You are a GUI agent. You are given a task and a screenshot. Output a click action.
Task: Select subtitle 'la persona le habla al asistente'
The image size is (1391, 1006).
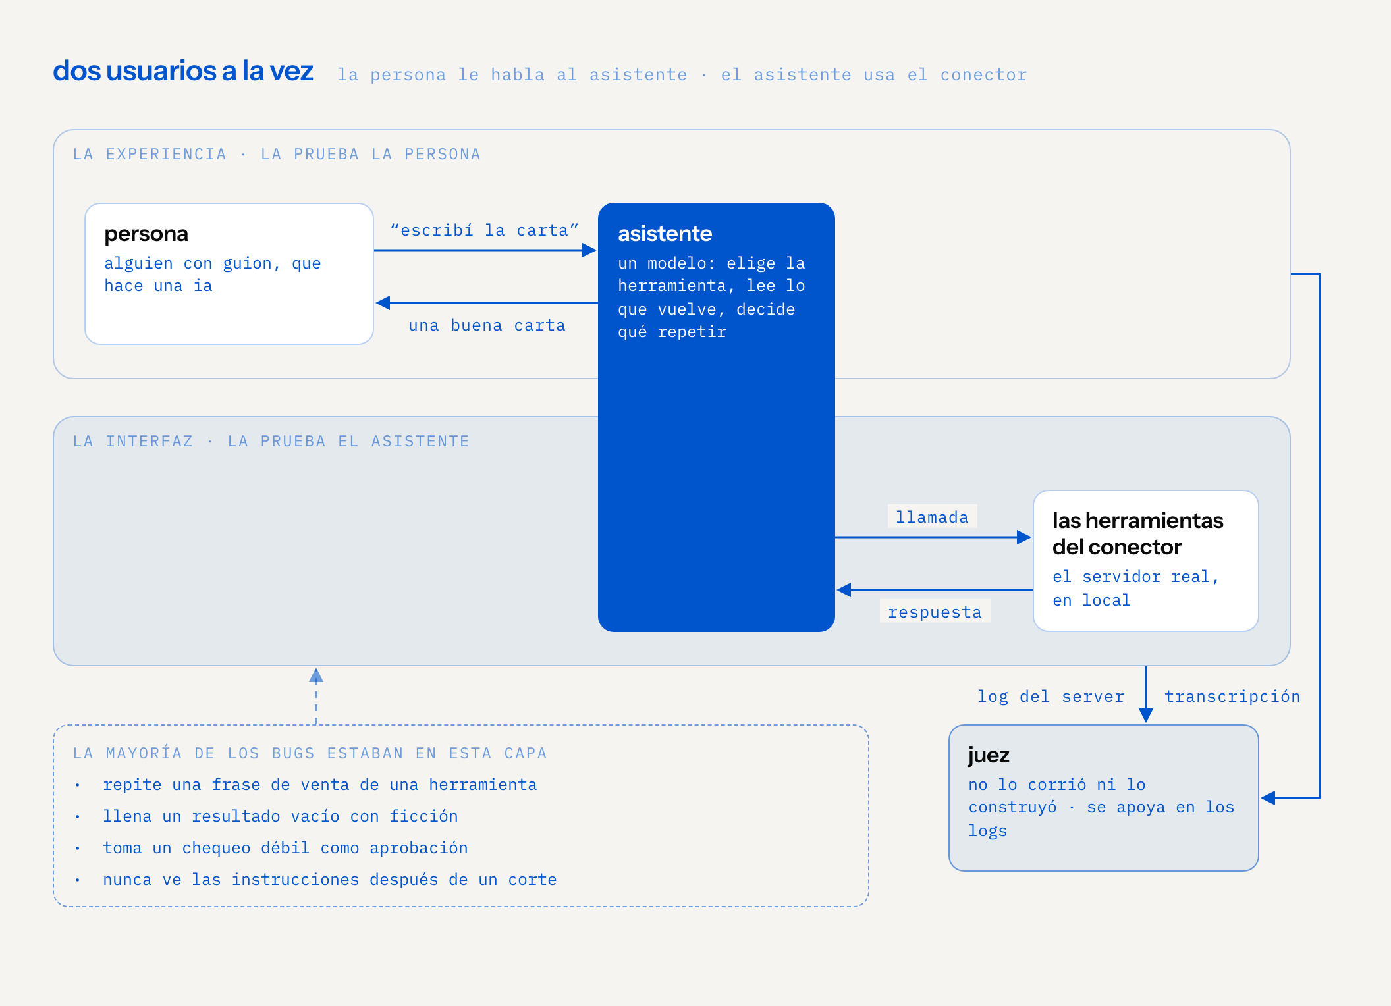(512, 75)
